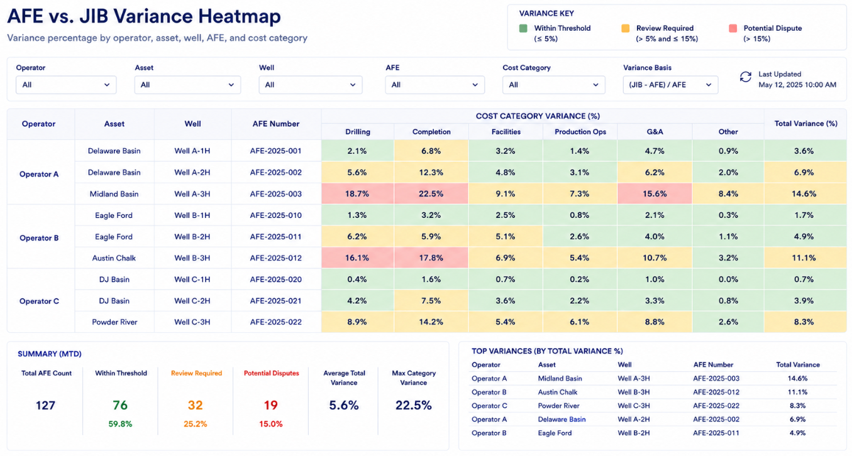The height and width of the screenshot is (456, 852).
Task: Click the Review Required count 32
Action: tap(196, 406)
